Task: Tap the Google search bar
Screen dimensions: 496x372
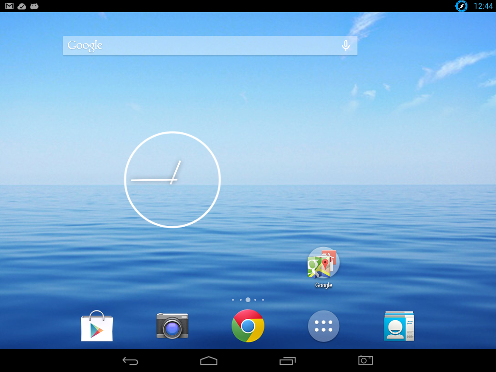Action: pos(210,46)
